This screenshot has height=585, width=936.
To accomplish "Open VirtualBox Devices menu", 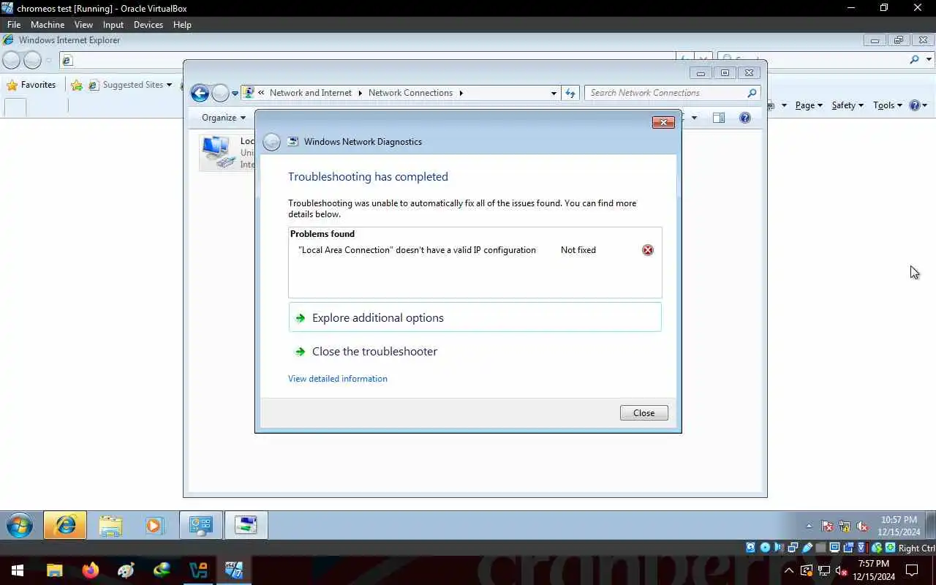I will 148,25.
